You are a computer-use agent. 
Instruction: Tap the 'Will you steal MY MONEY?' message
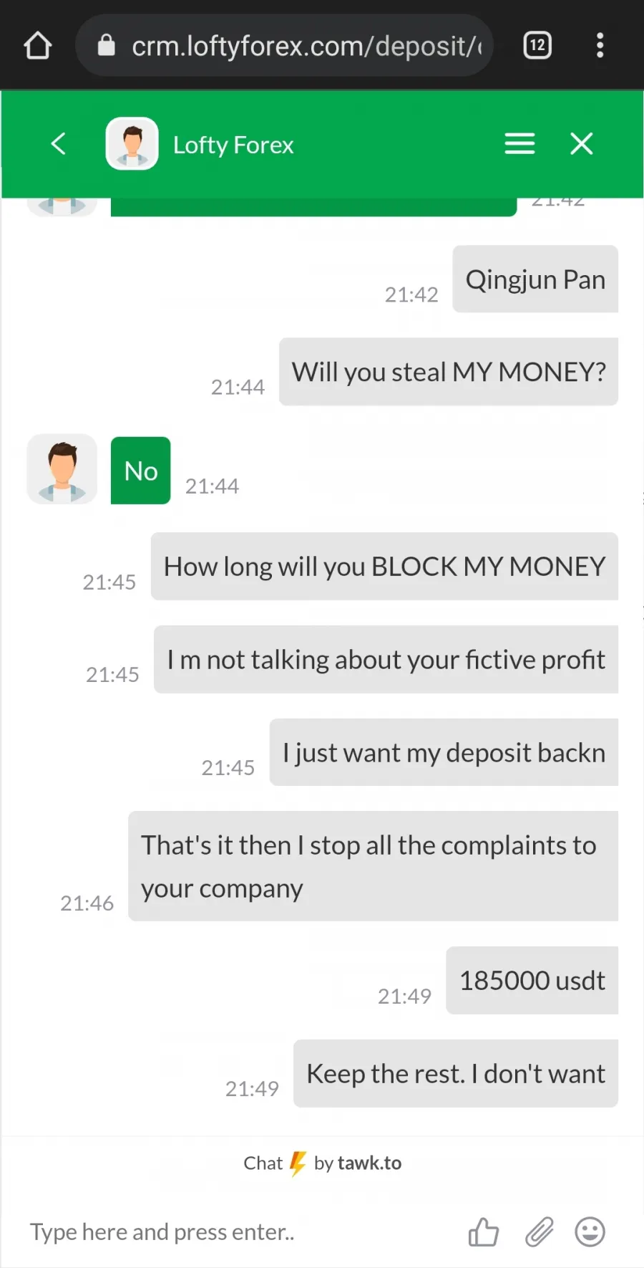pyautogui.click(x=449, y=372)
